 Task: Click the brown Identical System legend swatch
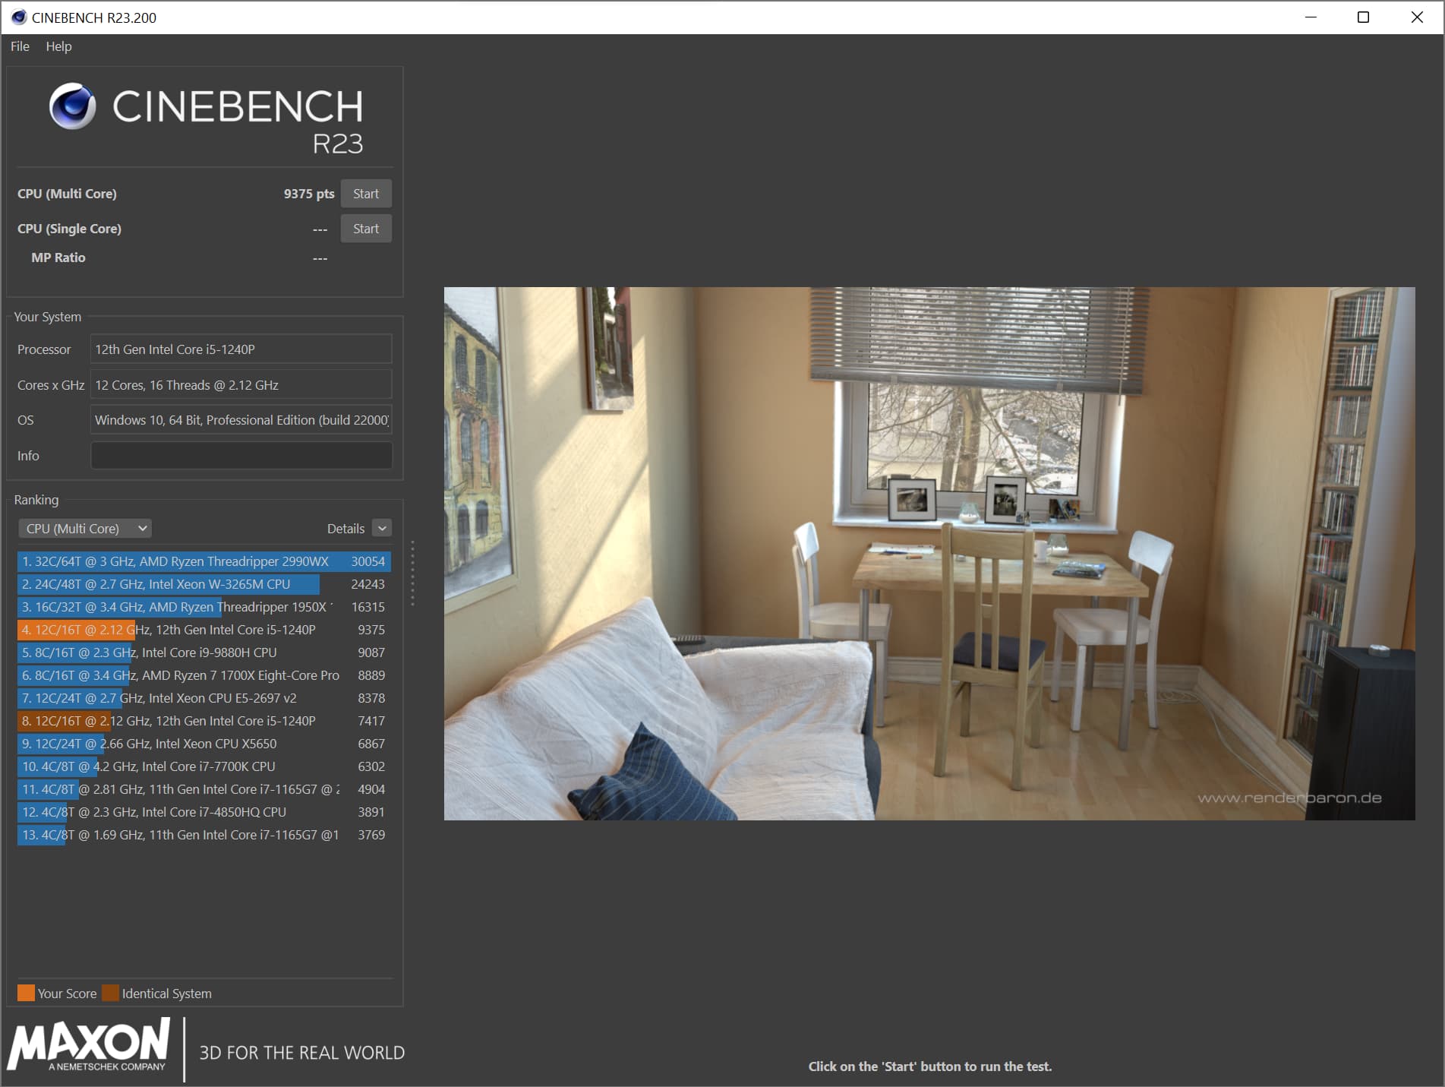[110, 993]
